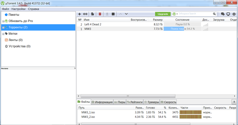Open the remote monitor icon in toolbar
The image size is (238, 125).
point(228,14)
